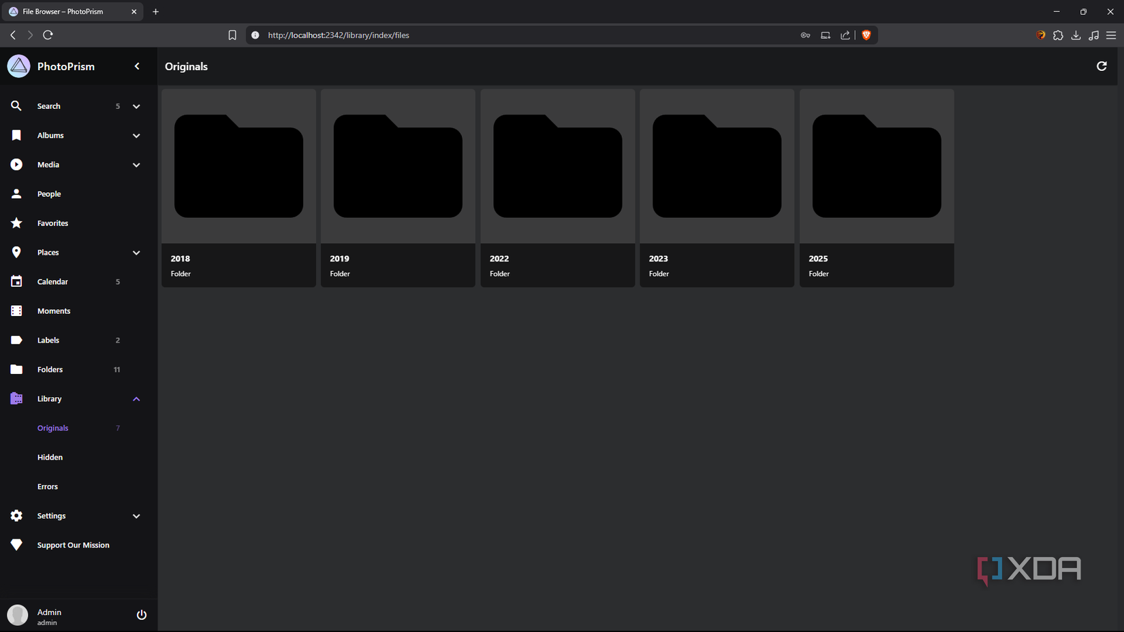
Task: Click the People person icon
Action: (x=16, y=193)
